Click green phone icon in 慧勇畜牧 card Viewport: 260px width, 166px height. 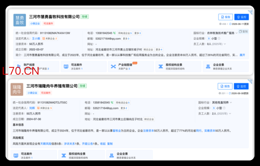[x=114, y=33]
